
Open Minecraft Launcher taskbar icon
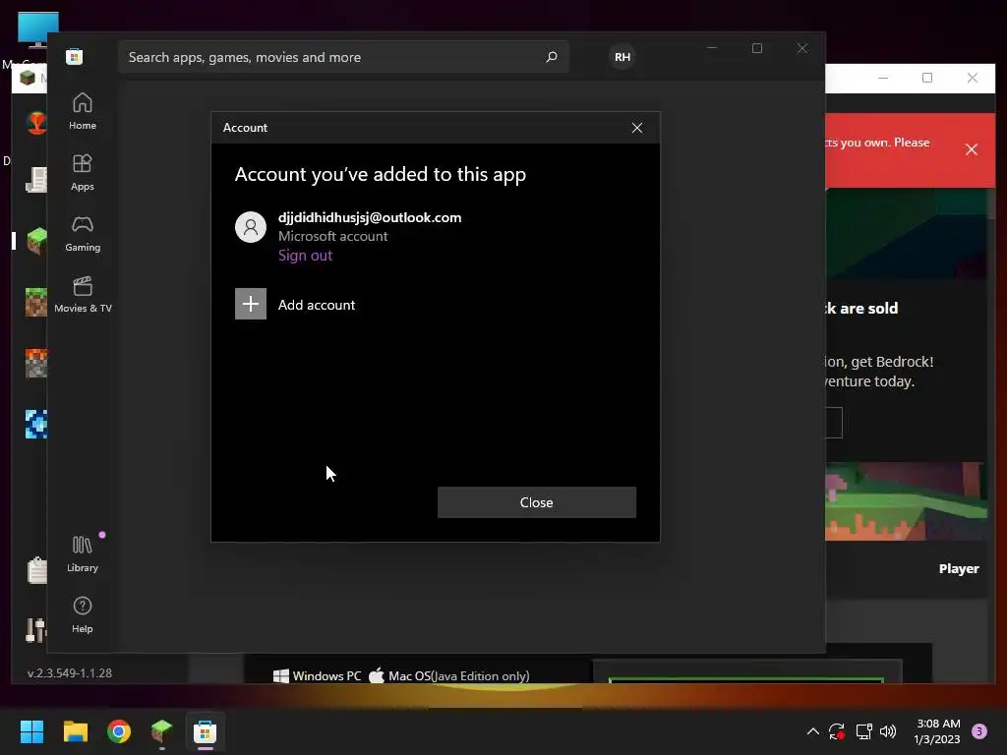tap(162, 731)
